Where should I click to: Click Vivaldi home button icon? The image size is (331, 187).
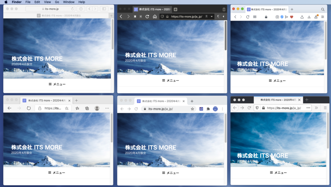click(155, 16)
